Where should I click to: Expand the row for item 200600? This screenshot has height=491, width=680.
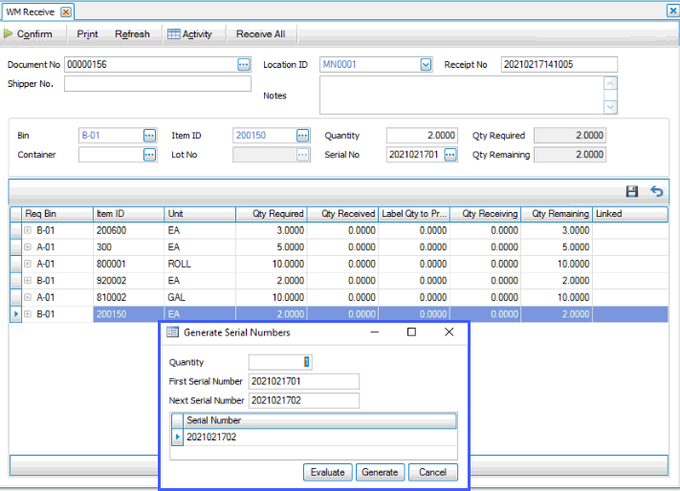(x=28, y=230)
